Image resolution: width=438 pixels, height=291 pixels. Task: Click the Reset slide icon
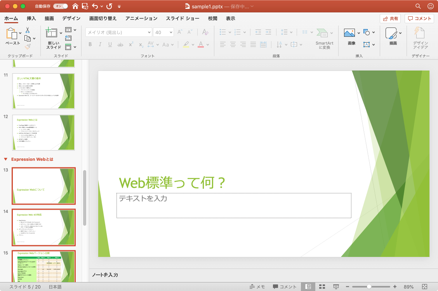coord(68,38)
